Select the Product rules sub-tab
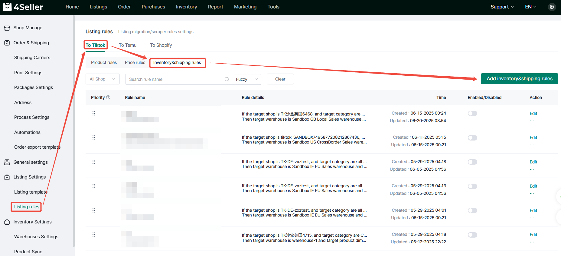The width and height of the screenshot is (561, 256). tap(104, 62)
